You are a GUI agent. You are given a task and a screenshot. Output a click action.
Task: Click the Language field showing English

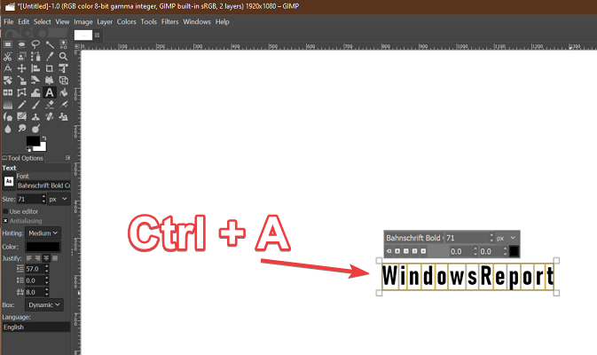click(x=36, y=327)
